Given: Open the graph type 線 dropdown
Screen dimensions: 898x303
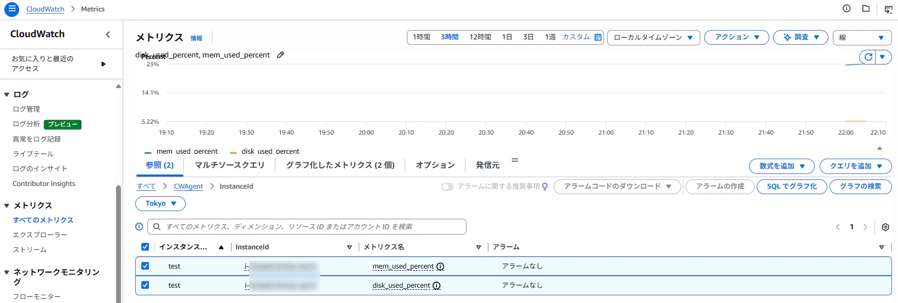Looking at the screenshot, I should (x=862, y=37).
